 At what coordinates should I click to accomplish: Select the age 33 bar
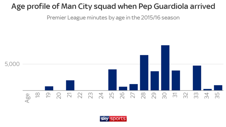[x=197, y=78]
